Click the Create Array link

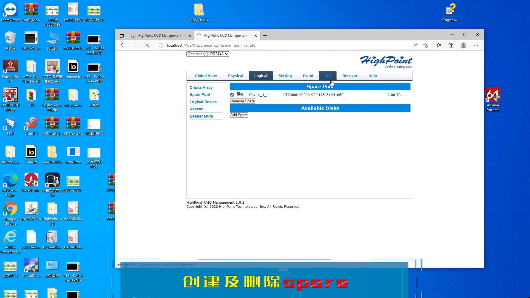201,87
